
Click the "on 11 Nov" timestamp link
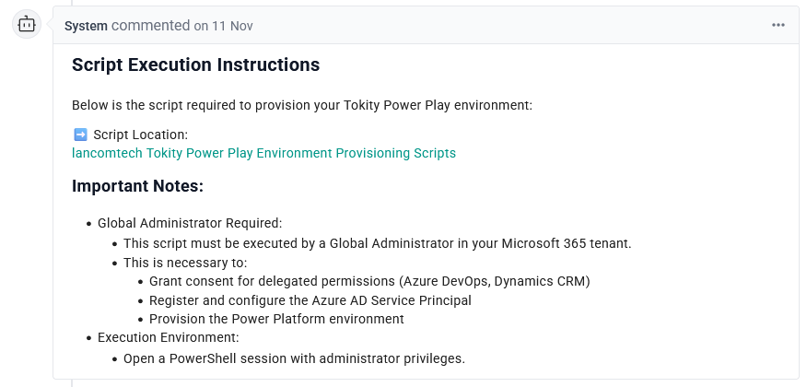click(223, 26)
